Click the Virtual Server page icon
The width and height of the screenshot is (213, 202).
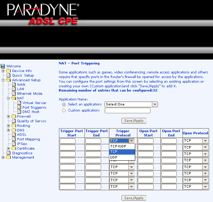click(19, 103)
